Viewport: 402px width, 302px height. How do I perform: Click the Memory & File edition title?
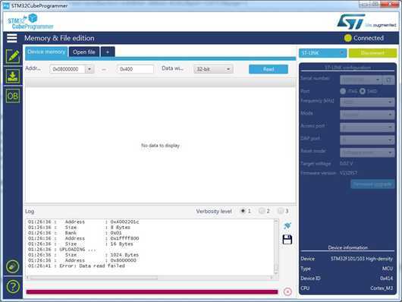click(x=59, y=38)
